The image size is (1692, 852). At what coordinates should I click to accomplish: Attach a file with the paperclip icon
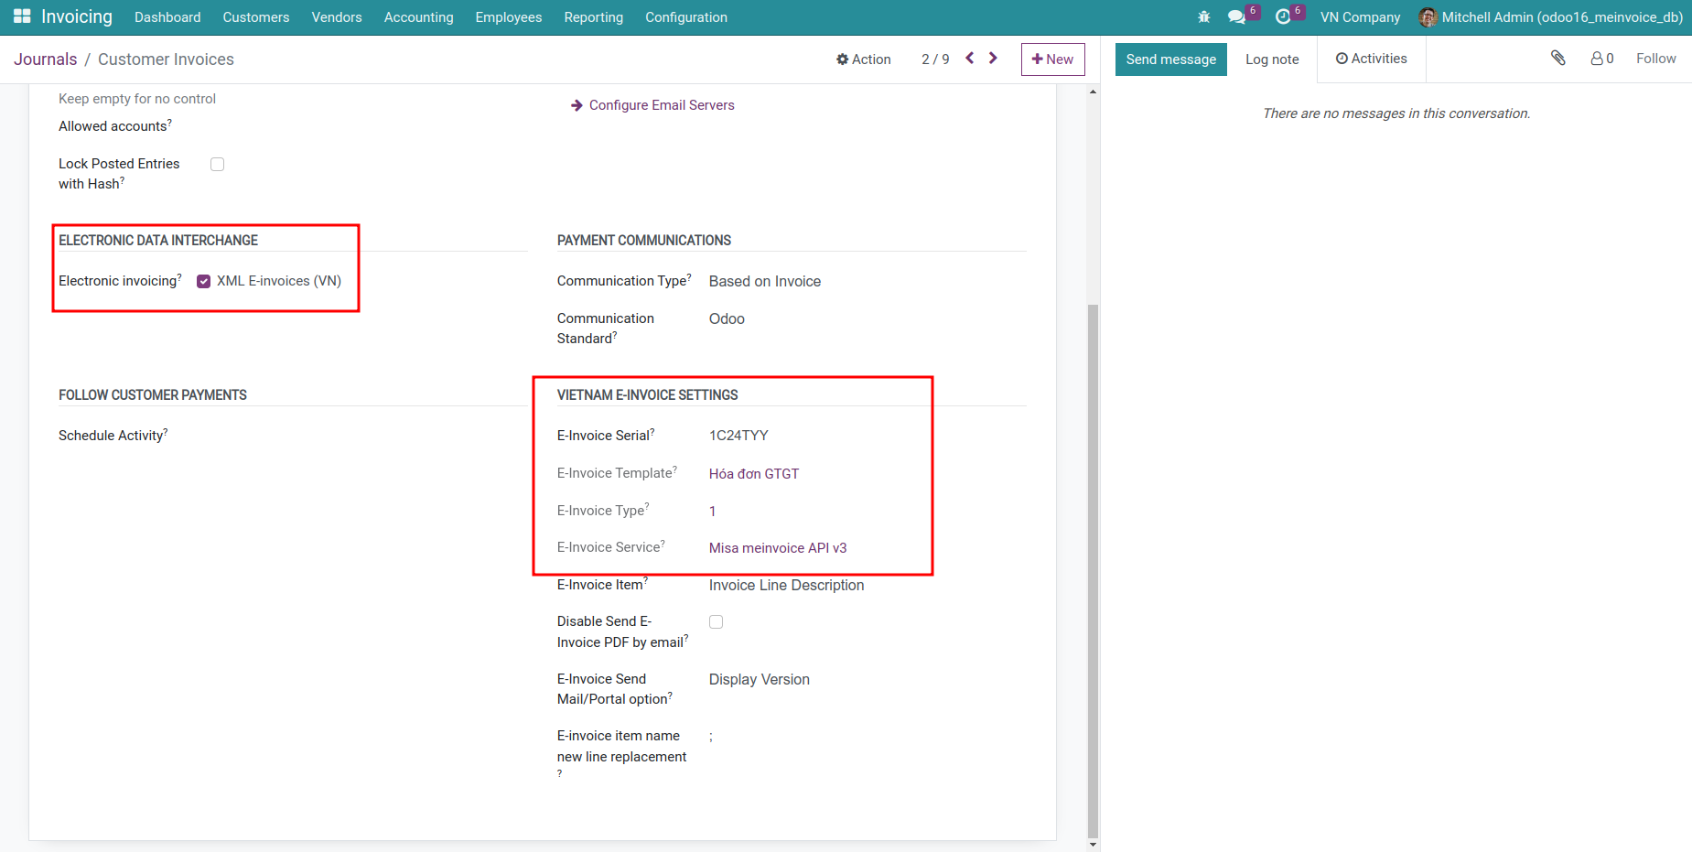(x=1557, y=58)
